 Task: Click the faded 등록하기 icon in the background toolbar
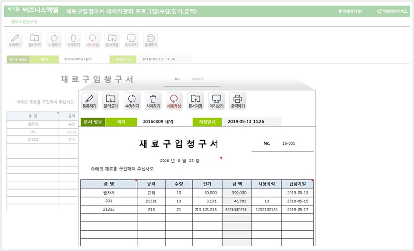(15, 40)
